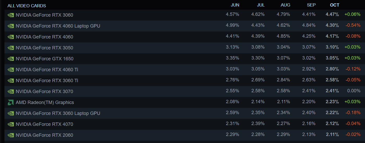
Task: Open the NVIDIA GeForce RTX 4060 Ti row
Action: 47,70
